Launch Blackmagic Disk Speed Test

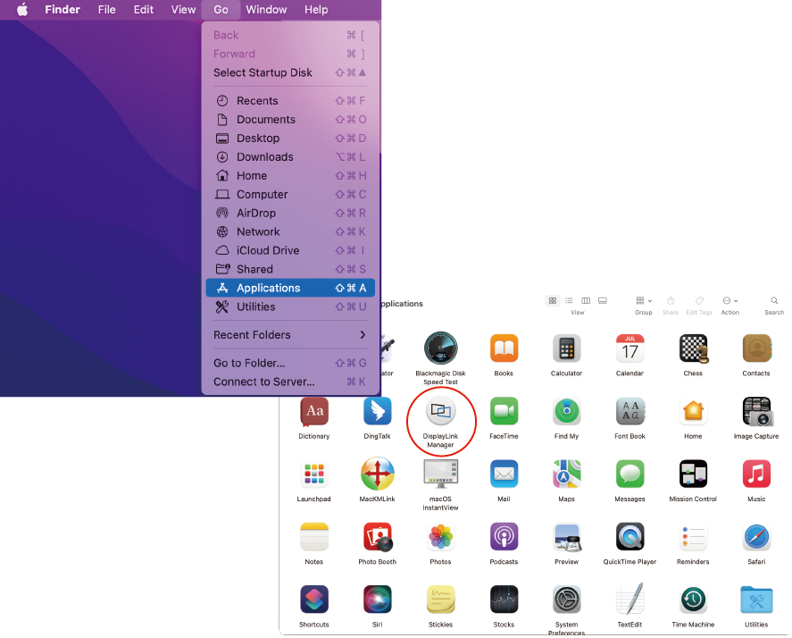(440, 348)
